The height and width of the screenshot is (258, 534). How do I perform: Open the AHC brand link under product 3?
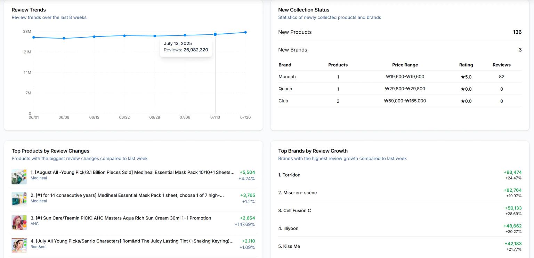coord(34,224)
